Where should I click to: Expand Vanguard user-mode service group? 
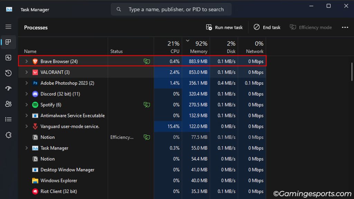[x=26, y=126]
